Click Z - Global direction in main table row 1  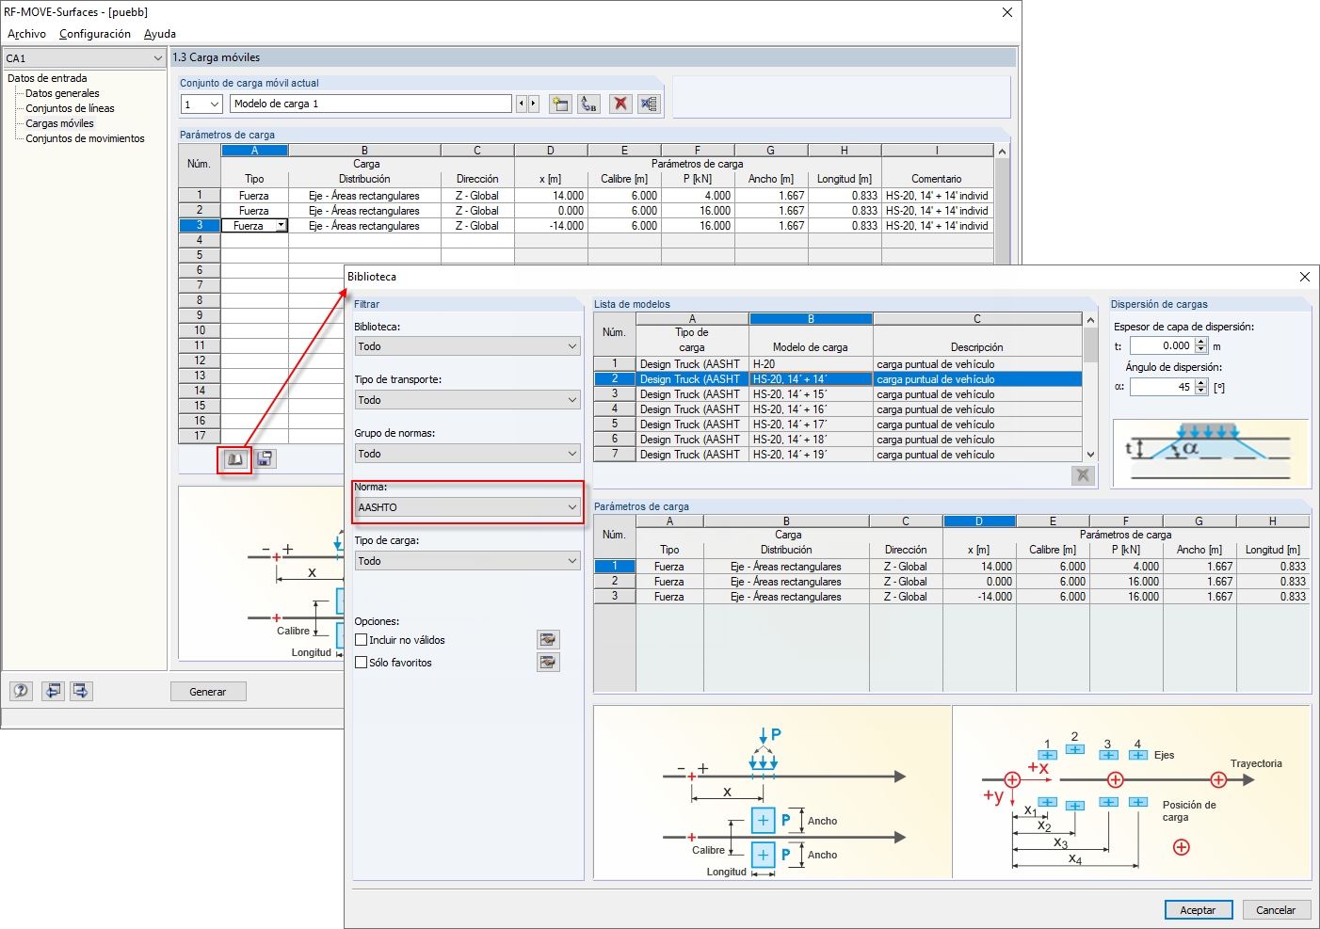[477, 196]
